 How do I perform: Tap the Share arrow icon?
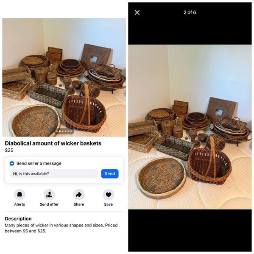point(79,194)
